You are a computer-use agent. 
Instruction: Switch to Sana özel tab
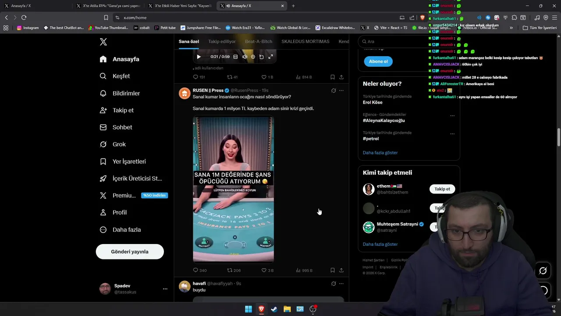point(189,41)
